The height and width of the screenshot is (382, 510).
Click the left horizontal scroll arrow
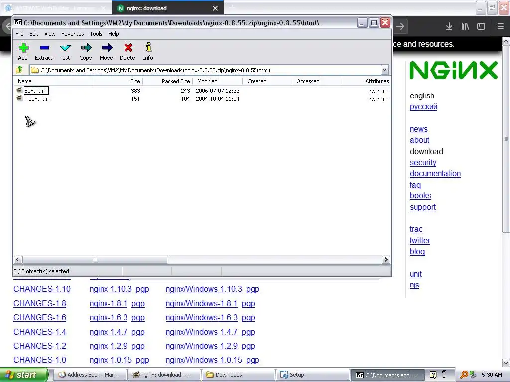18,259
